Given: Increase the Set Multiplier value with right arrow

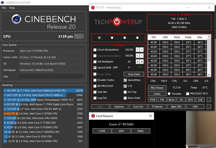Looking at the screenshot, I should pyautogui.click(x=142, y=62).
